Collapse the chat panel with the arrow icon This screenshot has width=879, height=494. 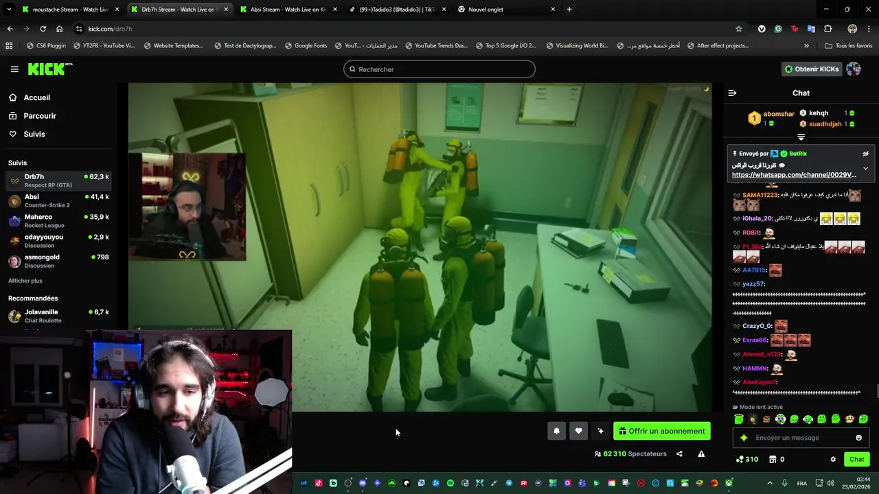(732, 93)
